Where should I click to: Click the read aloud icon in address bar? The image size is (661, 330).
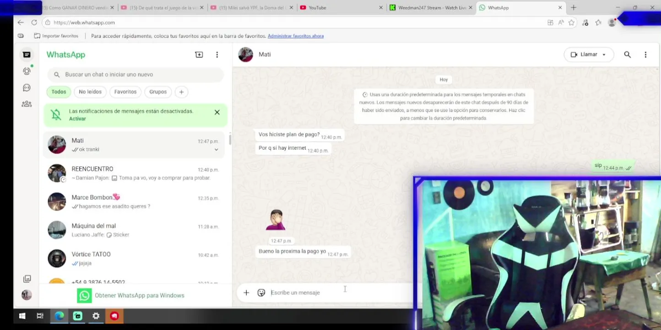tap(561, 22)
